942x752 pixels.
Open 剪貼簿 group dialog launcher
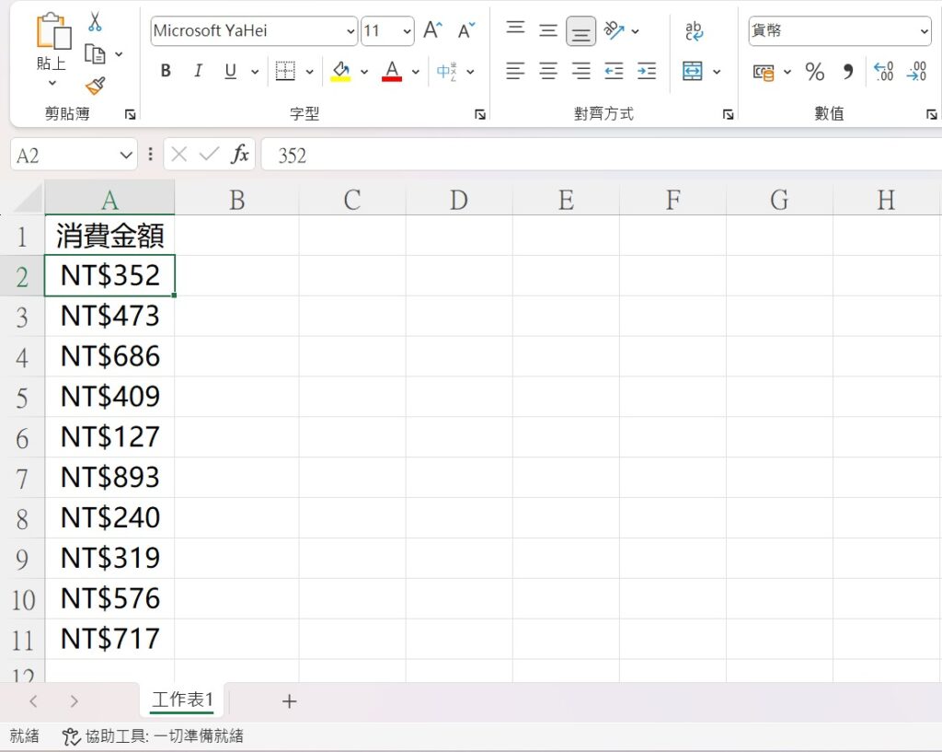(x=131, y=114)
